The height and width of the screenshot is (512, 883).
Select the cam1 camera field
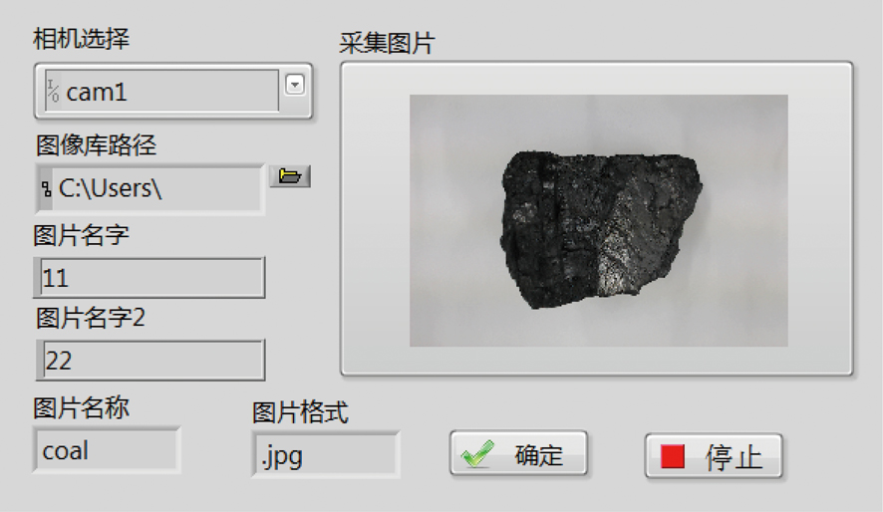tap(162, 92)
